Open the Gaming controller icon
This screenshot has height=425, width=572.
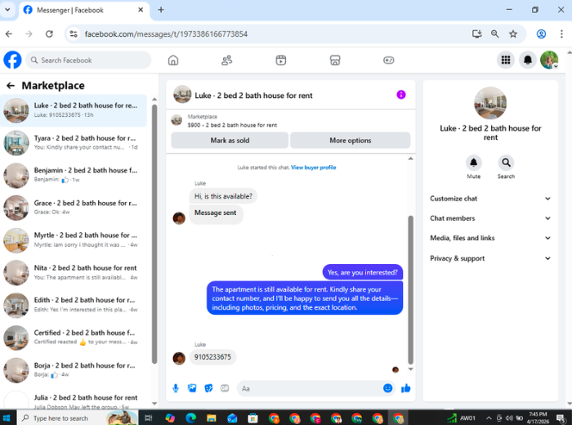[x=388, y=60]
